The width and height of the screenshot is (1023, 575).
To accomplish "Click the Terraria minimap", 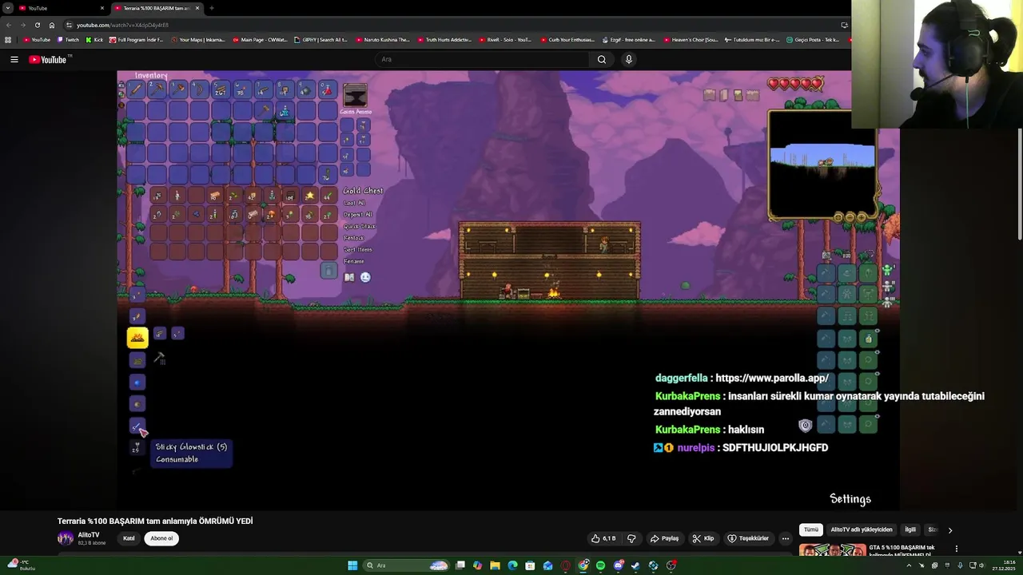I will click(x=823, y=165).
